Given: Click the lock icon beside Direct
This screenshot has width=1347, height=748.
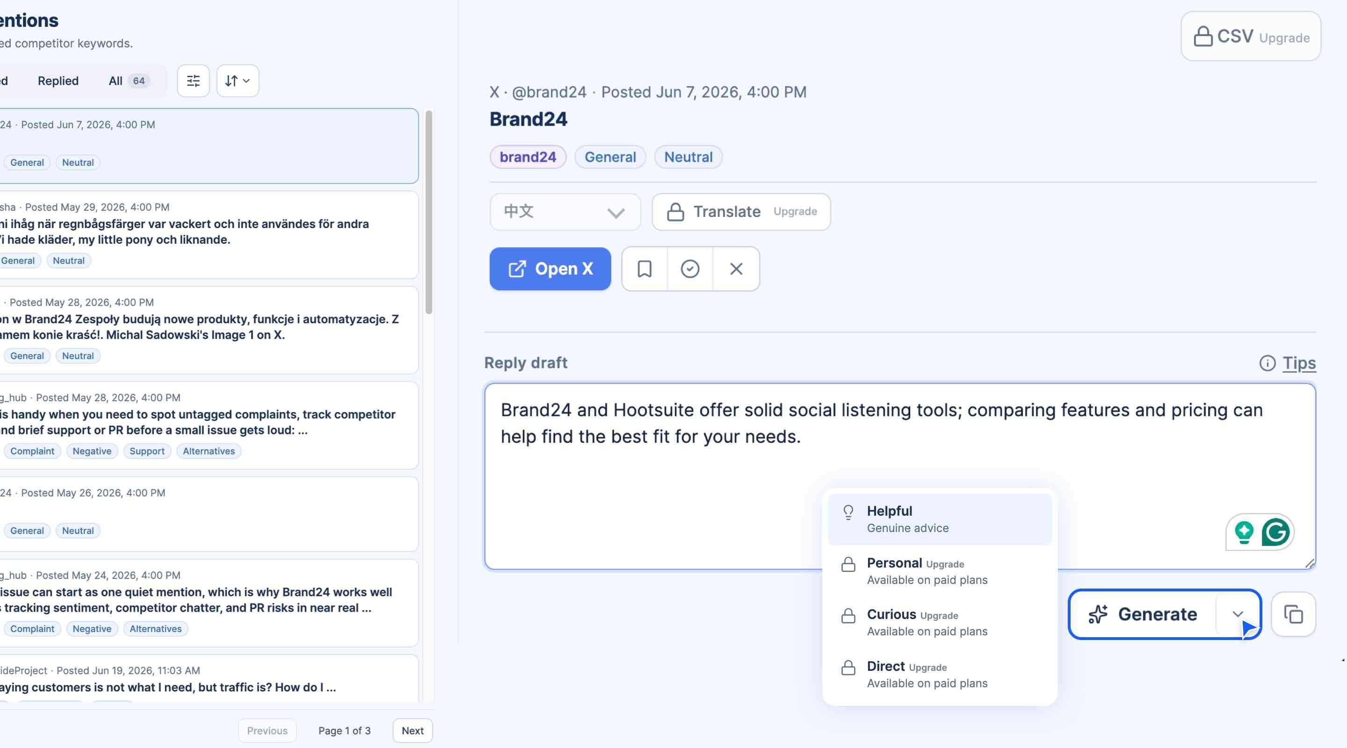Looking at the screenshot, I should point(848,668).
